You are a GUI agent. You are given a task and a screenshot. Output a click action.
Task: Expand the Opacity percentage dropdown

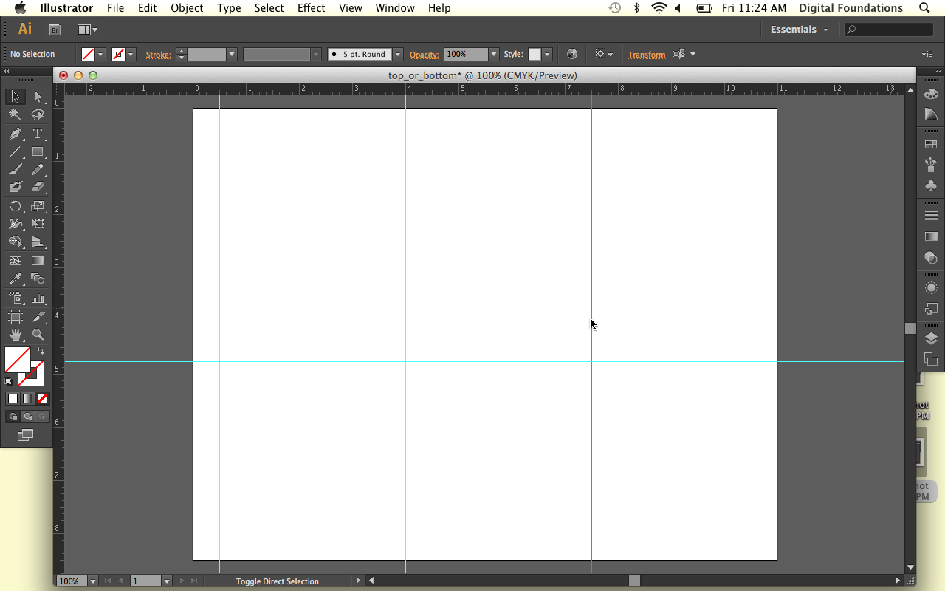[x=494, y=55]
